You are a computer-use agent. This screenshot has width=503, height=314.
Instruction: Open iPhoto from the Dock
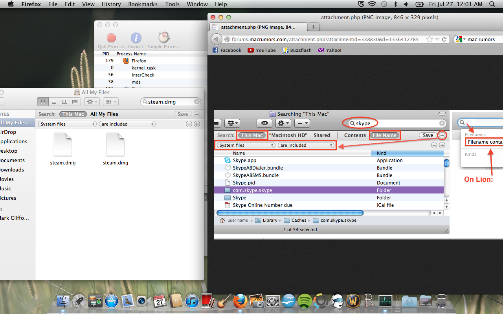[256, 301]
